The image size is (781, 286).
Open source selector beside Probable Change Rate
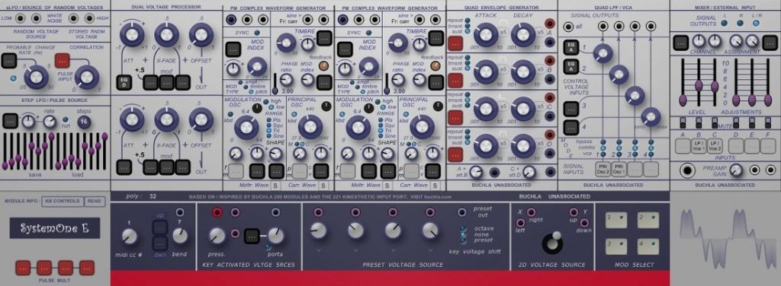point(8,61)
